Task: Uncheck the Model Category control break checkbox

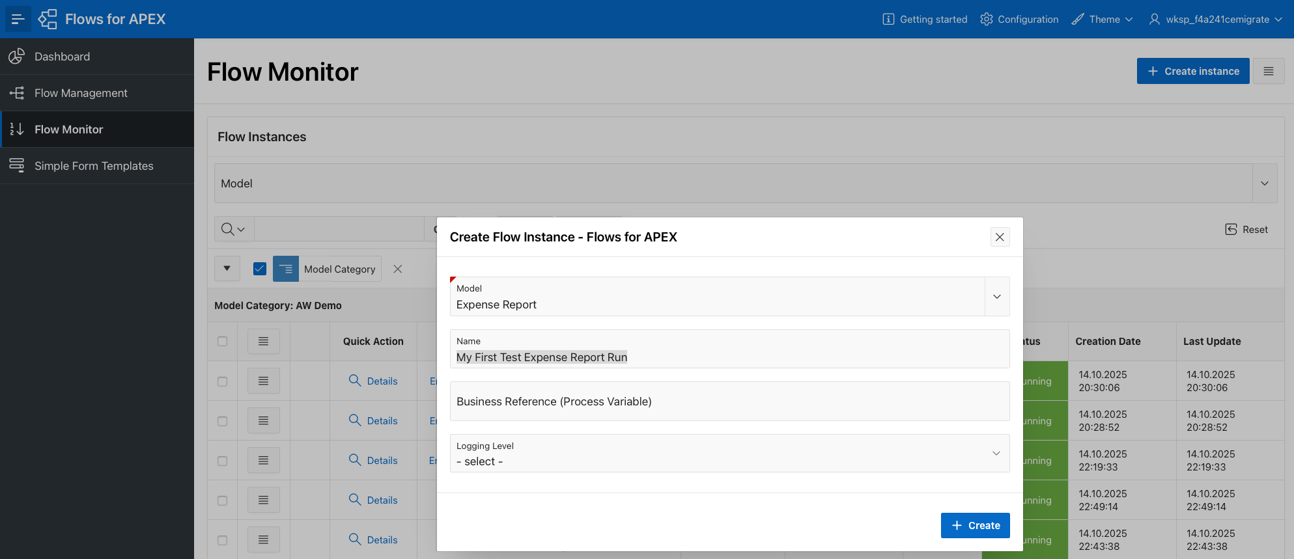Action: (260, 269)
